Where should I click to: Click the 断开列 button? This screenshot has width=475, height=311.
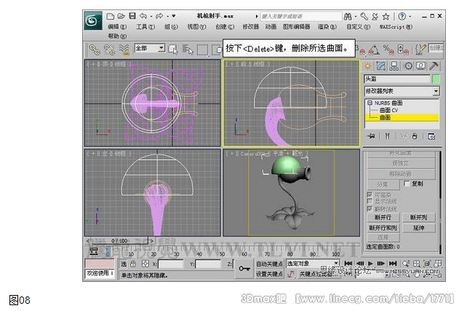419,217
